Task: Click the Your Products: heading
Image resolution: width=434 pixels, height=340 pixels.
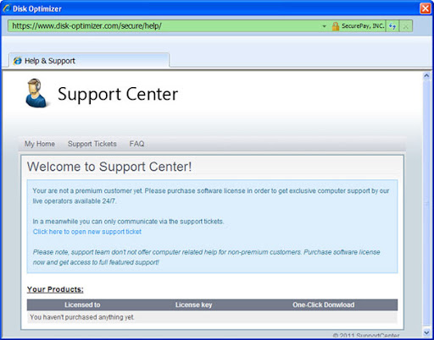Action: click(55, 289)
